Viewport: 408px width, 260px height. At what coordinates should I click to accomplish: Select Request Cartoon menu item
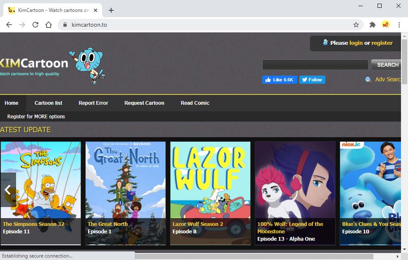click(x=144, y=103)
